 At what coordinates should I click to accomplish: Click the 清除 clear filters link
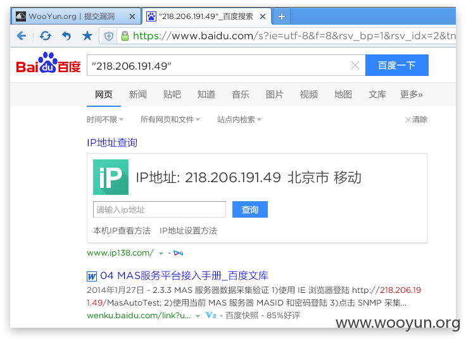pyautogui.click(x=416, y=120)
